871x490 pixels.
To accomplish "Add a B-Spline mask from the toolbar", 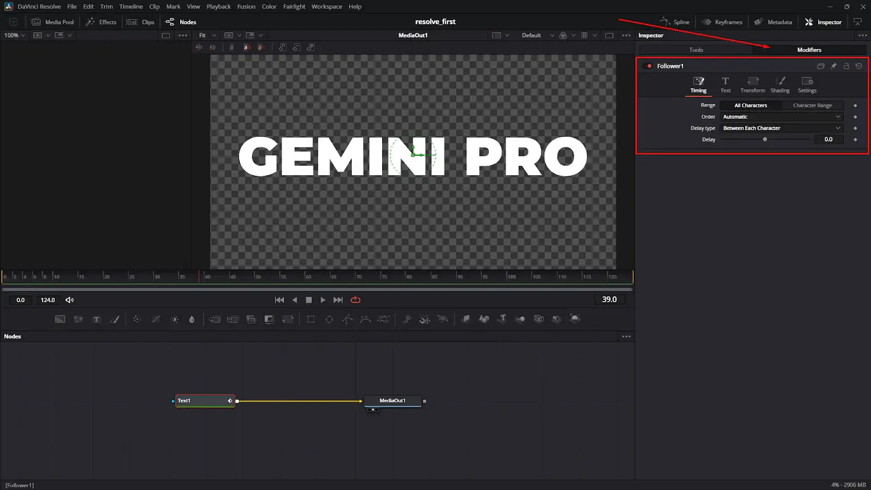I will coord(365,320).
